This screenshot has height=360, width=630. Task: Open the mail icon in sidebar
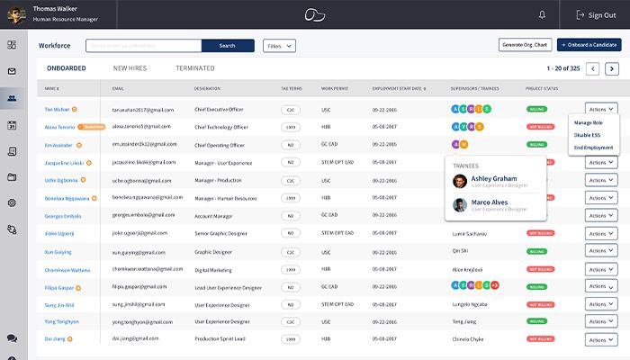click(x=12, y=71)
